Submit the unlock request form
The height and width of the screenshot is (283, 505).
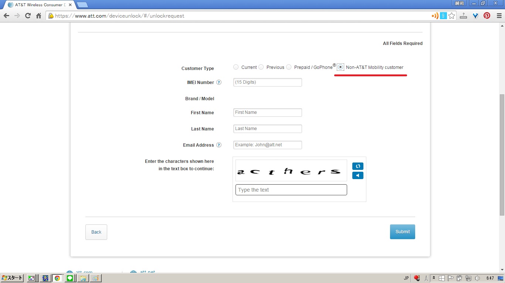(403, 232)
